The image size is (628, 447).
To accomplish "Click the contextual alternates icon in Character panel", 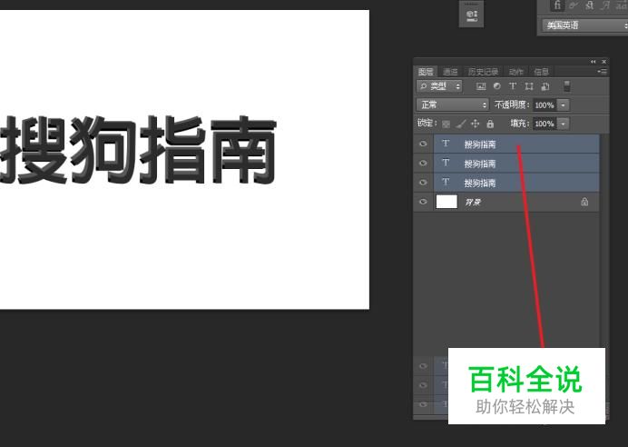I will [574, 5].
